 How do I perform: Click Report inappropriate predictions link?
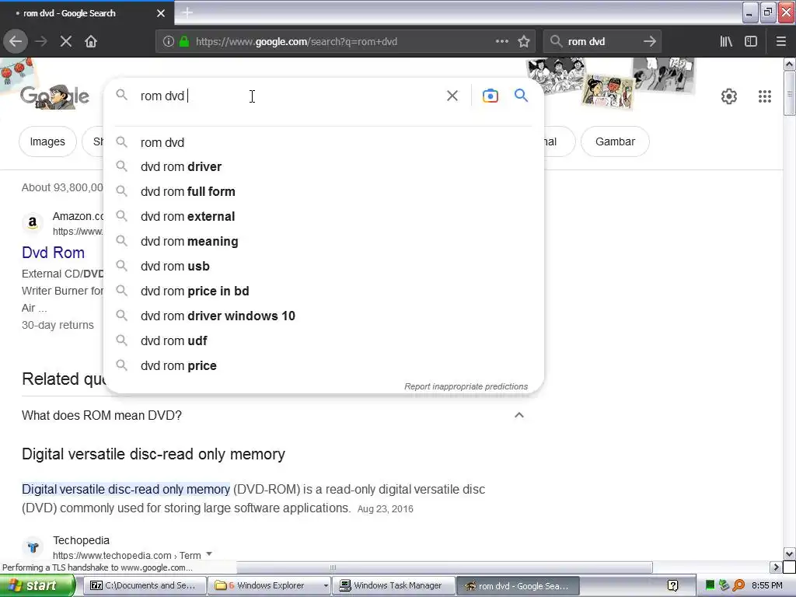[x=466, y=386]
